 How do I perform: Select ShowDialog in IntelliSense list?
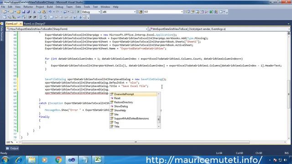click(134, 106)
